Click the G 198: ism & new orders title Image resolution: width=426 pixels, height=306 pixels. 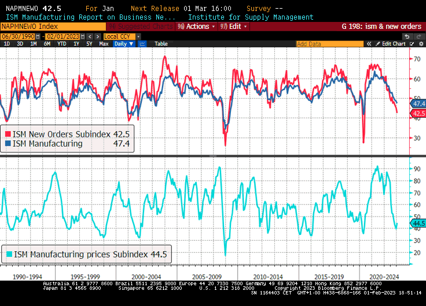tap(381, 27)
